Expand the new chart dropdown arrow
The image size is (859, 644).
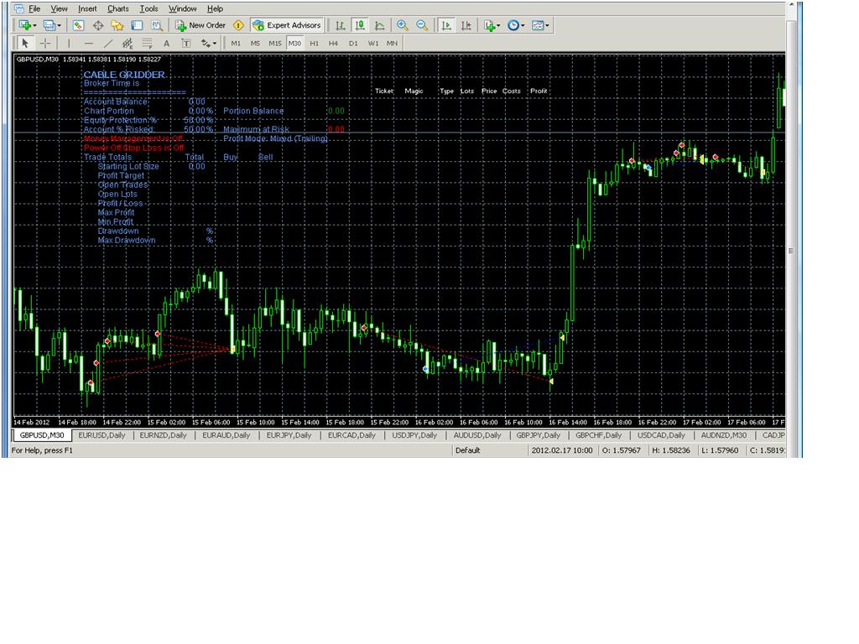(x=34, y=25)
